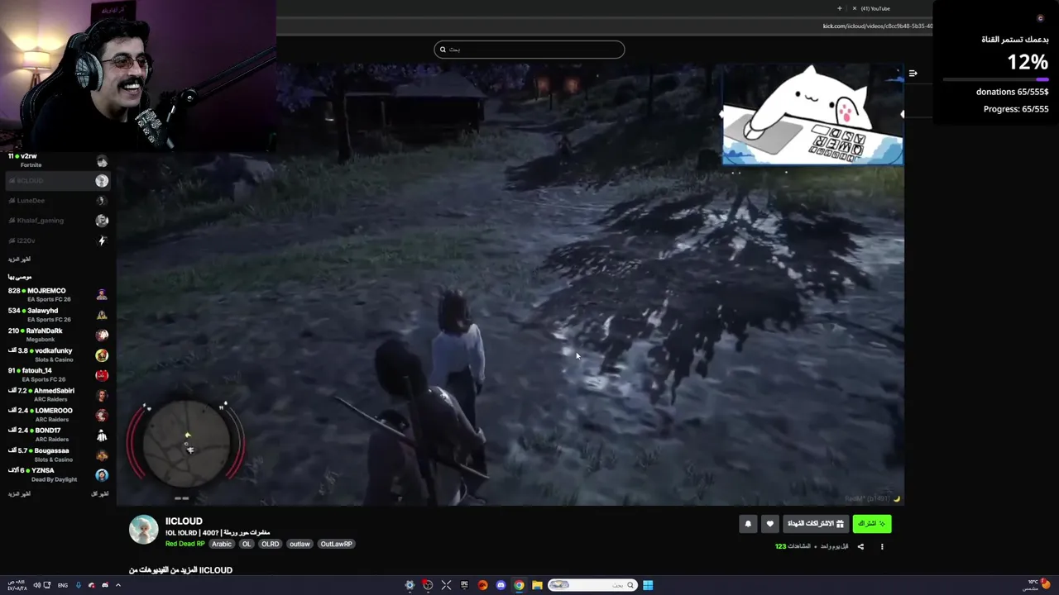Open recommended channel MOJREMCO
This screenshot has width=1059, height=595.
(x=58, y=295)
